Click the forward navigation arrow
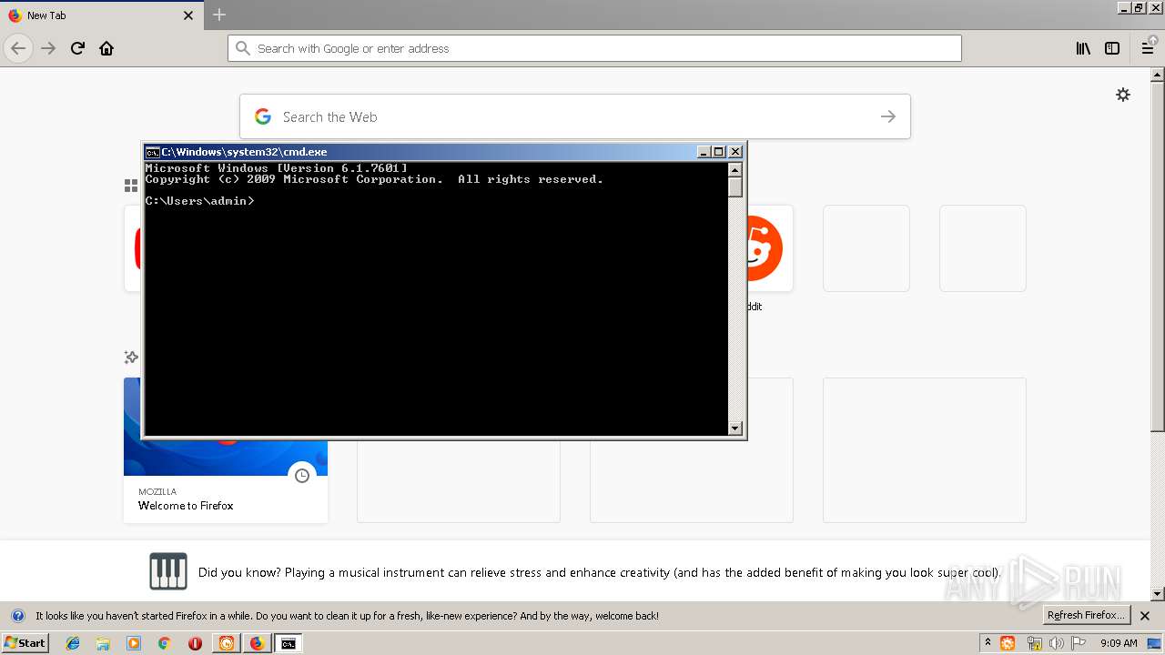1165x655 pixels. pos(48,48)
